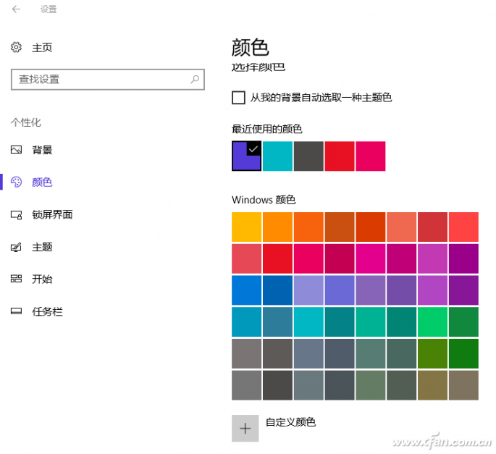
Task: Pick the recent cyan color swatch
Action: 277,156
